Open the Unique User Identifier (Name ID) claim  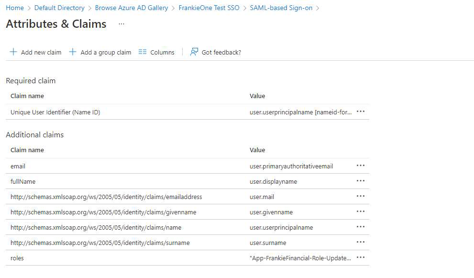tap(55, 112)
